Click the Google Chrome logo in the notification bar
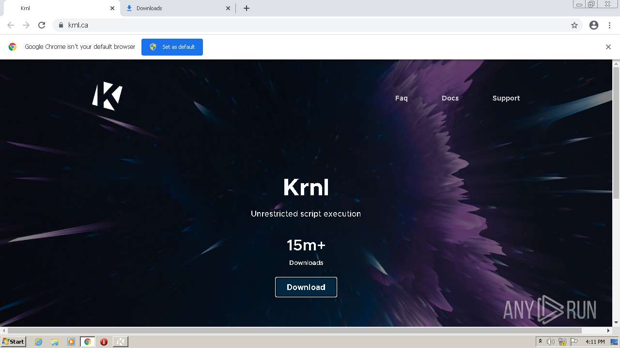Image resolution: width=620 pixels, height=348 pixels. tap(13, 47)
